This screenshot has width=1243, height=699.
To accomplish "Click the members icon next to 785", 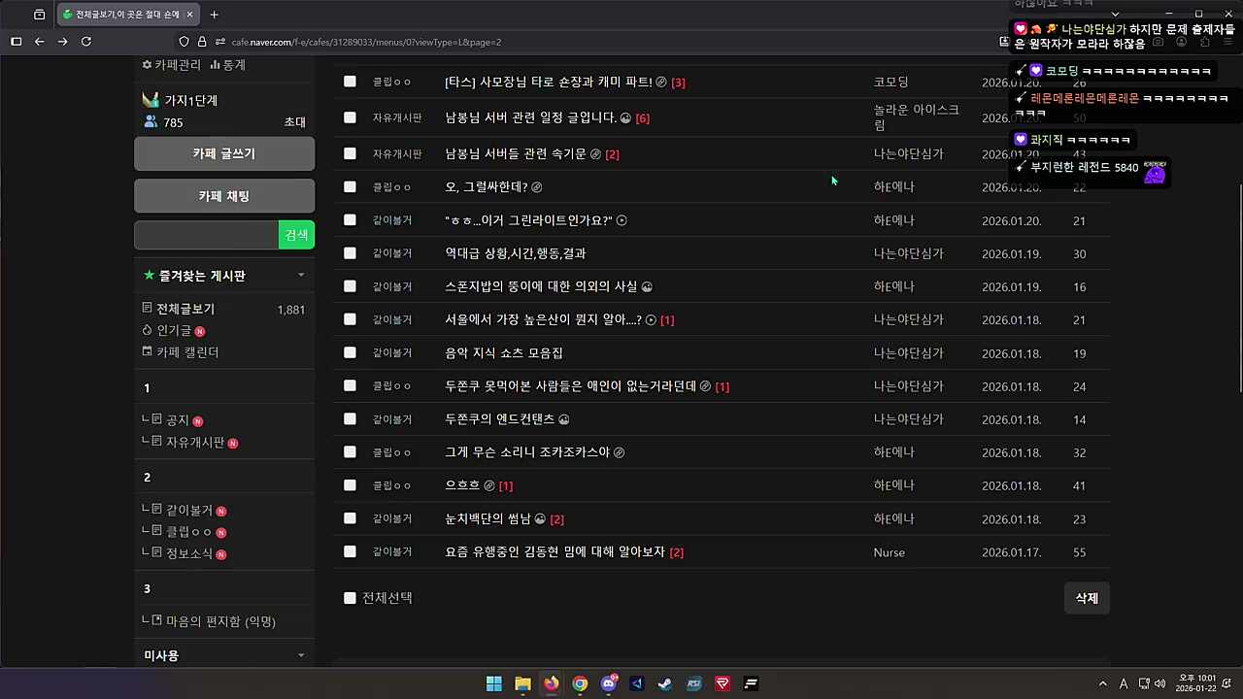I will coord(151,122).
